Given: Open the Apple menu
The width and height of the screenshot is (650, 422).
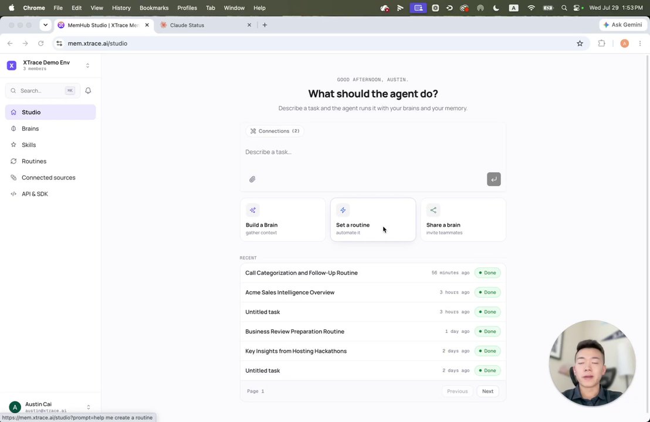Looking at the screenshot, I should coord(11,8).
